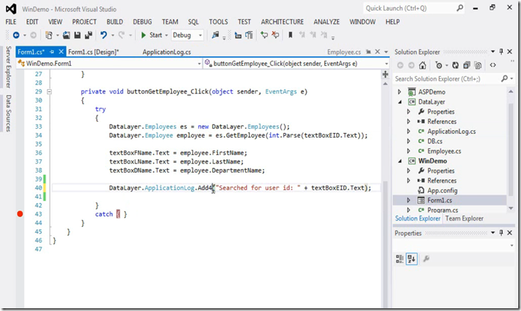Click the split editor handle above the scrollbar
521x311 pixels.
click(385, 74)
